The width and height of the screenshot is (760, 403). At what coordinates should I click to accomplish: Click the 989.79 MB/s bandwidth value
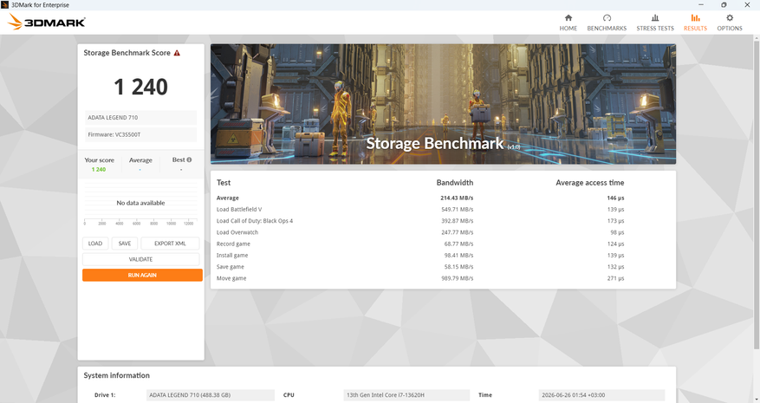[457, 278]
